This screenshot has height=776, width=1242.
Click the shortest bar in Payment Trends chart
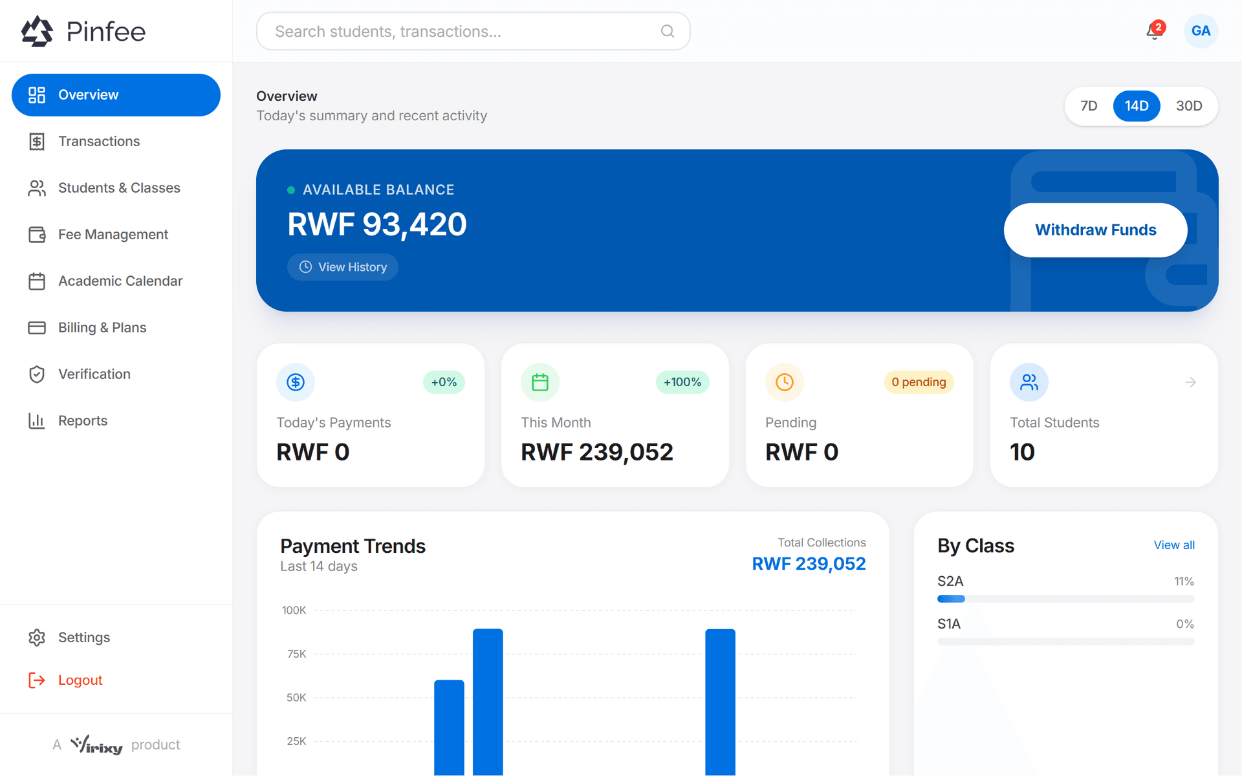(x=449, y=727)
